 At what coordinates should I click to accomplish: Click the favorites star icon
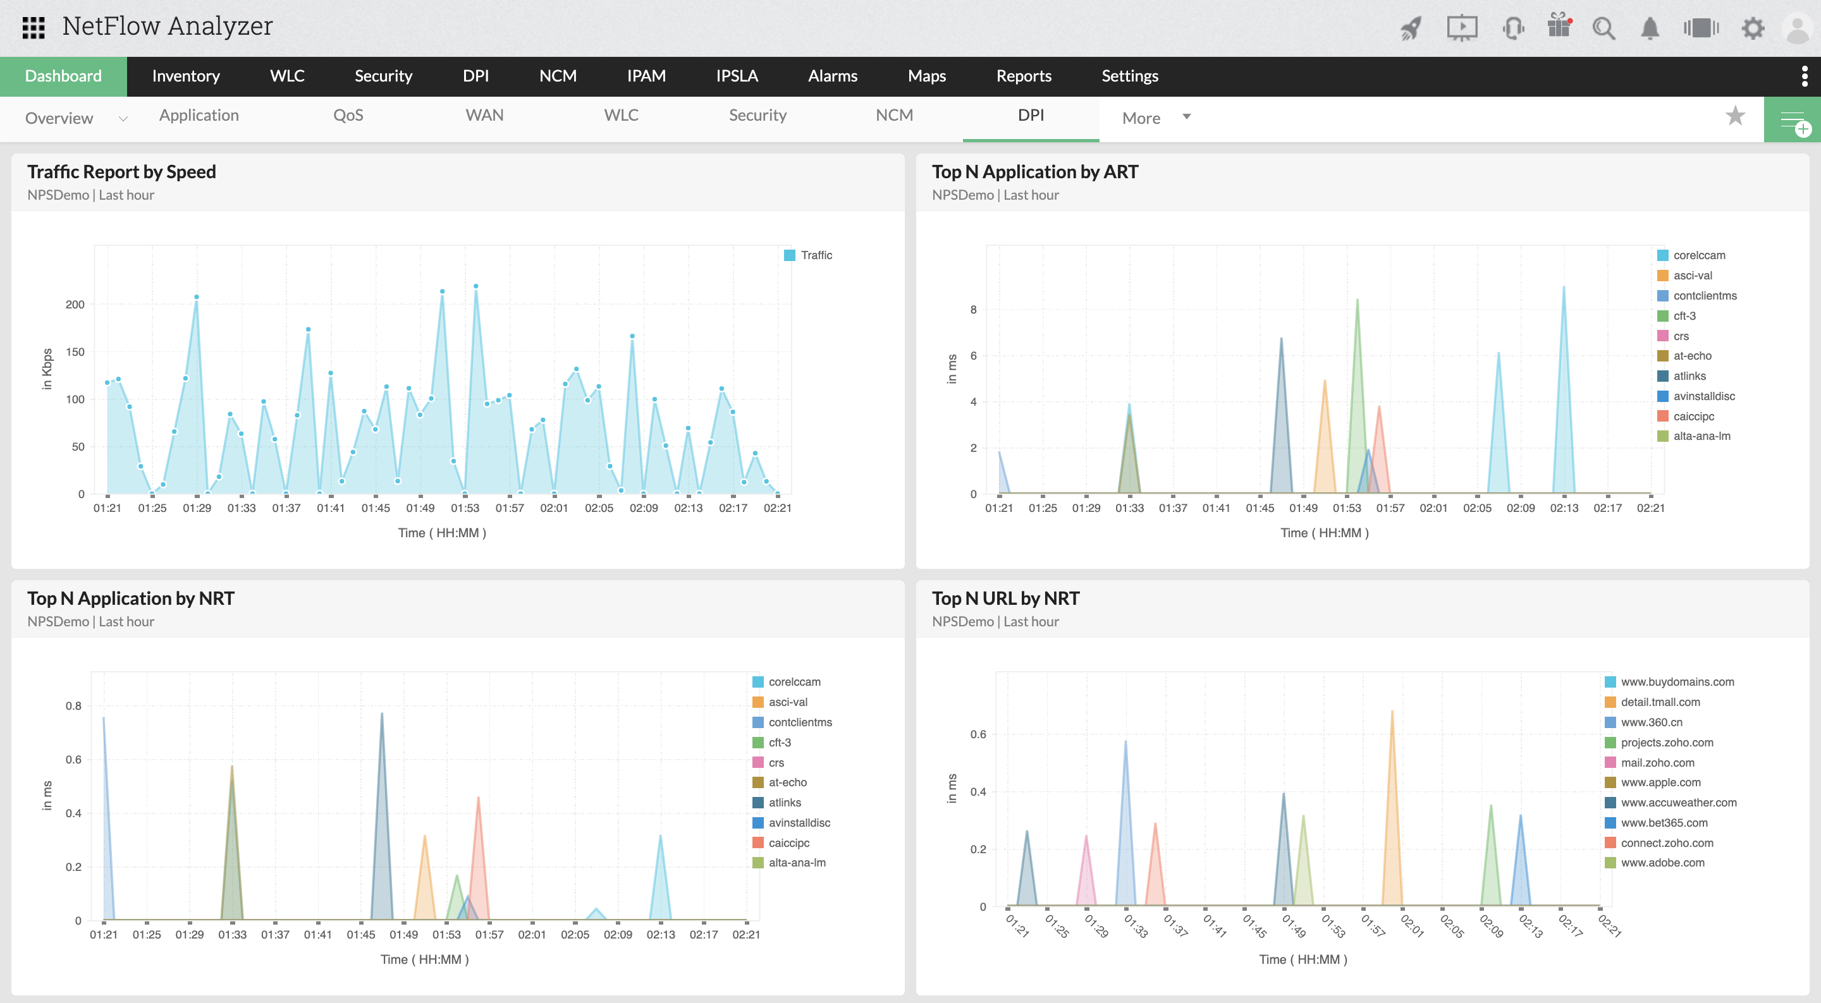[x=1736, y=118]
